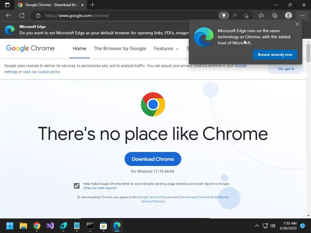
Task: Open File Explorer from taskbar
Action: [23, 226]
